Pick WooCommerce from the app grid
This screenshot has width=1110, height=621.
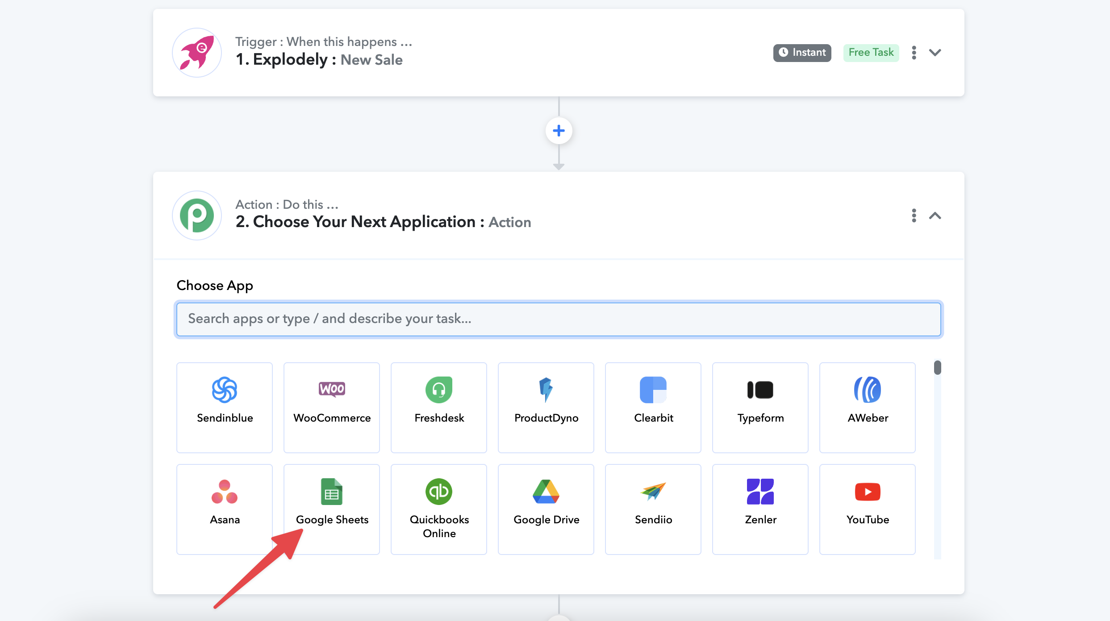coord(332,407)
